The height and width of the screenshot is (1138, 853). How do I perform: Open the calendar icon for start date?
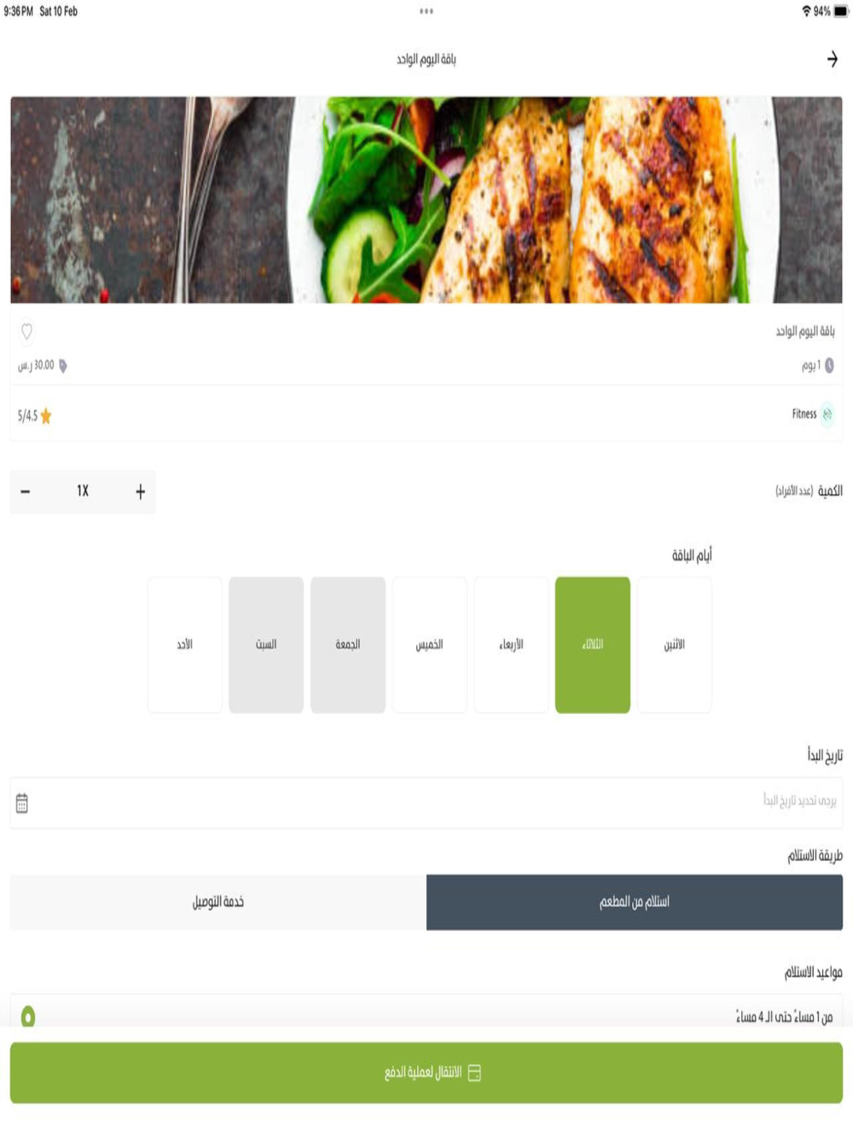[22, 803]
